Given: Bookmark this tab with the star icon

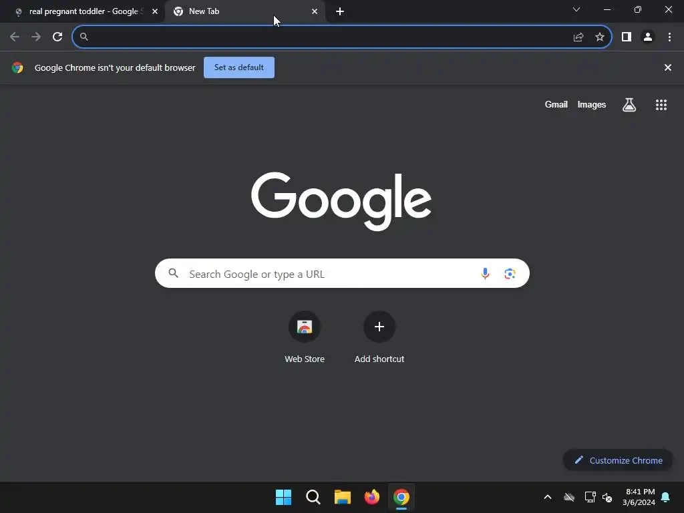Looking at the screenshot, I should tap(600, 37).
